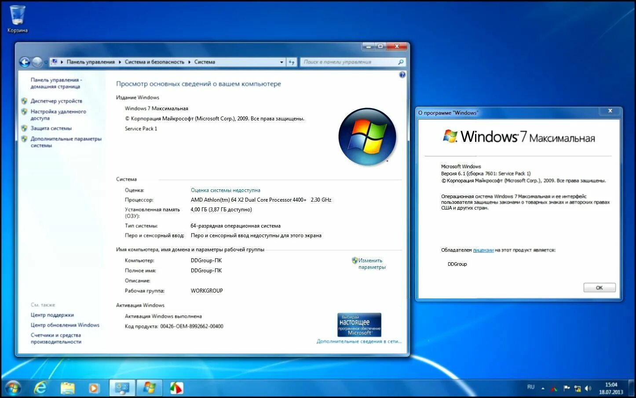Click '64-разрядная операционная система' value
The height and width of the screenshot is (398, 636).
coord(235,226)
